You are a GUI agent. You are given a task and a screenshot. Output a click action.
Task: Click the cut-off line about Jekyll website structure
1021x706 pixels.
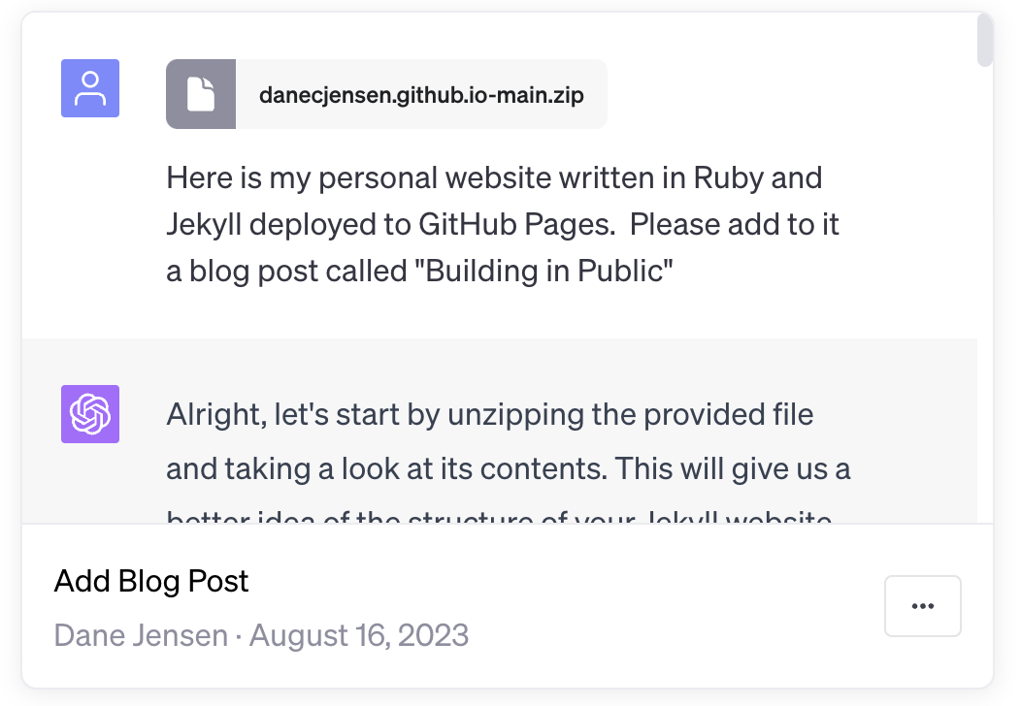pyautogui.click(x=499, y=517)
